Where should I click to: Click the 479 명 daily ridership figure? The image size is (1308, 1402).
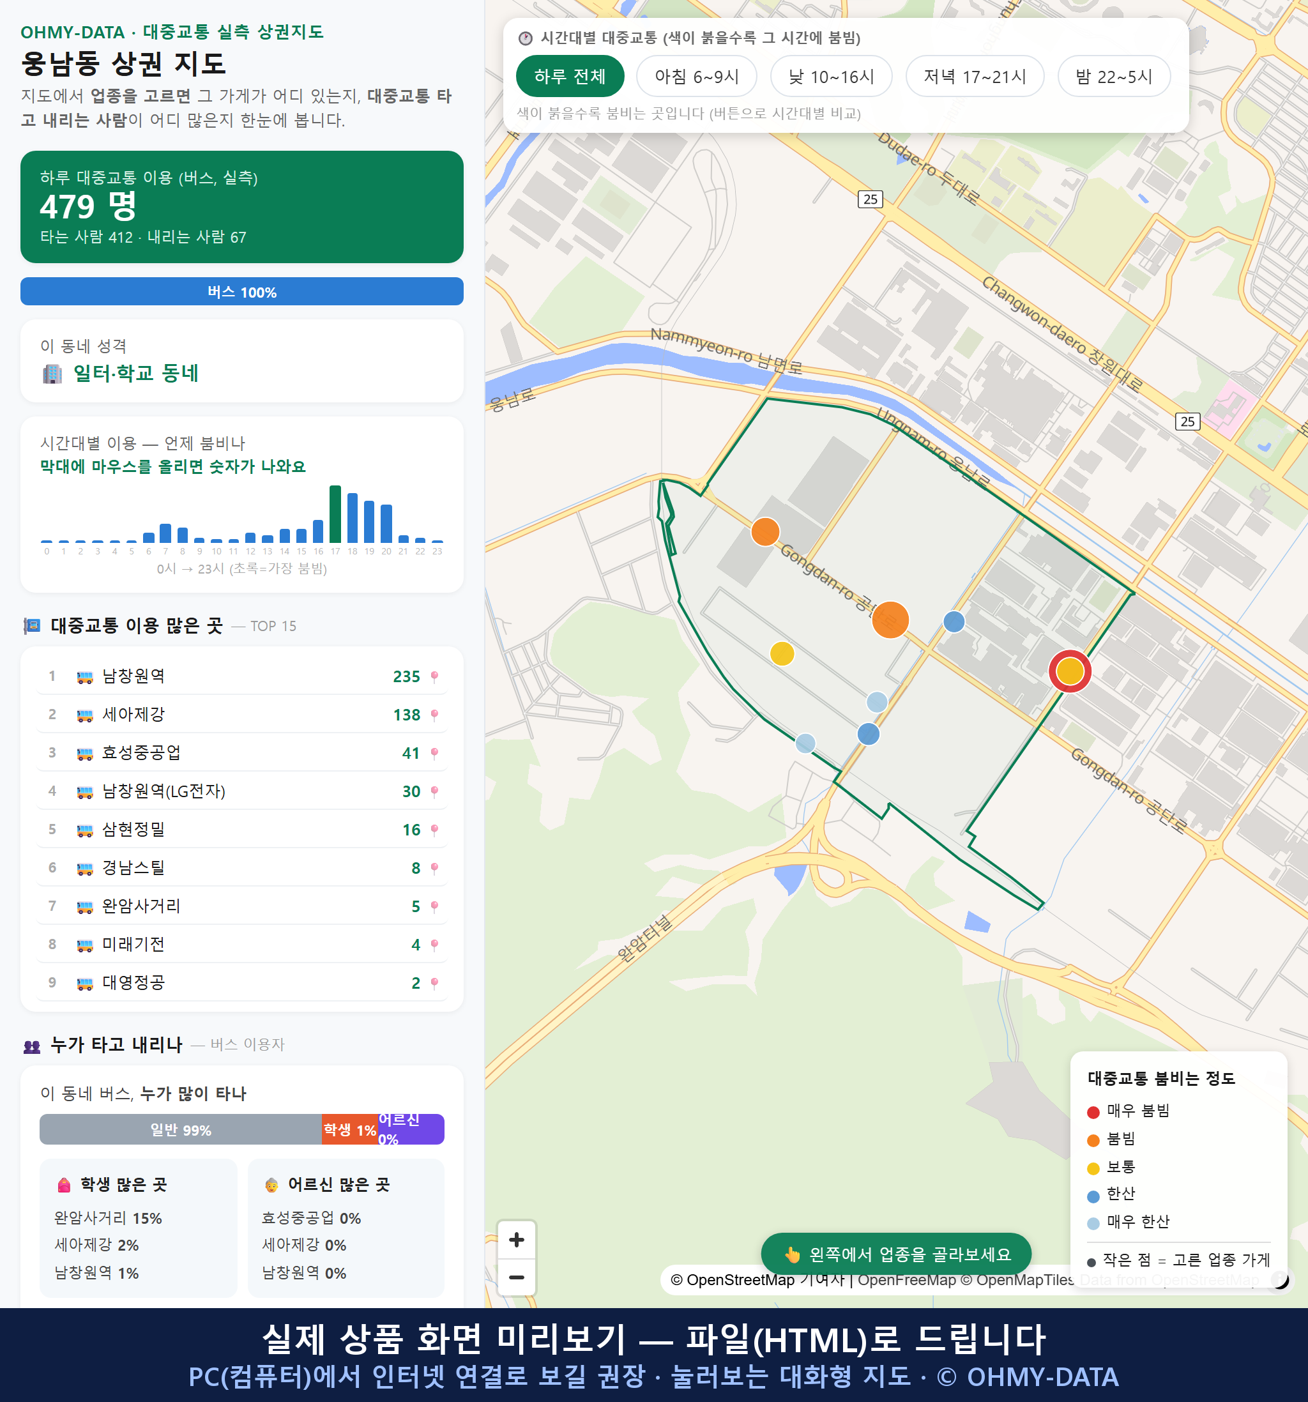click(x=88, y=207)
